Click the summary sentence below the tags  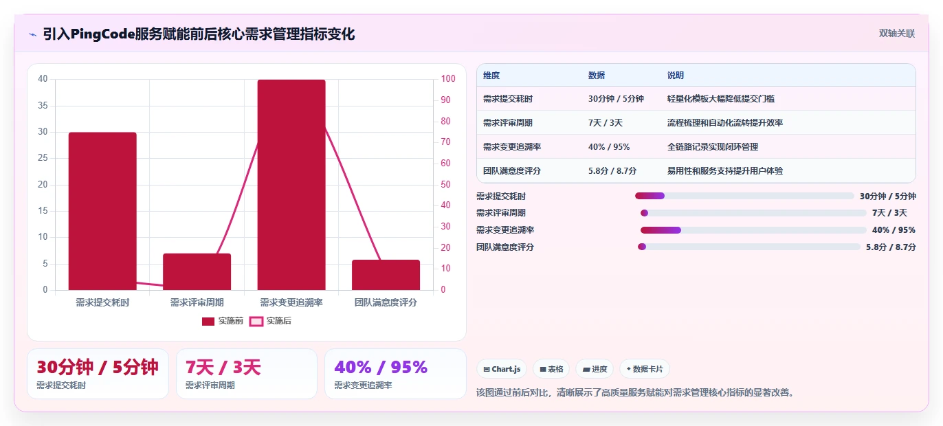coord(636,393)
